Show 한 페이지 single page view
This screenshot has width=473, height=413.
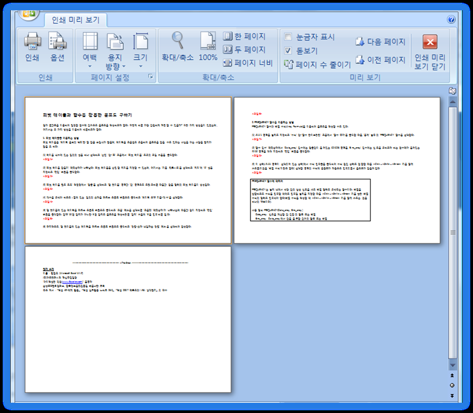(x=245, y=36)
